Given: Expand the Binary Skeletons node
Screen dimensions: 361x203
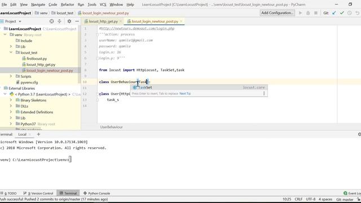Looking at the screenshot, I should tap(11, 100).
